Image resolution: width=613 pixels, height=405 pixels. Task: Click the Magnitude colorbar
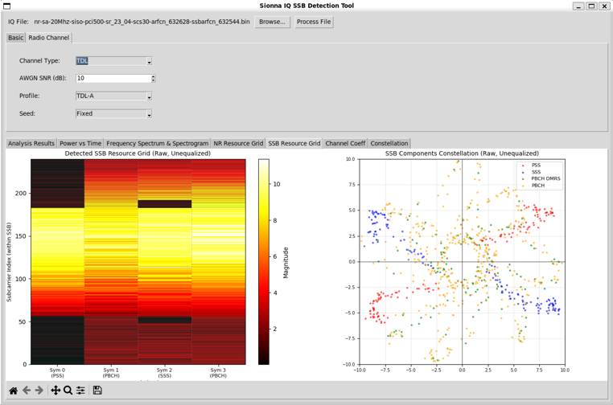[264, 261]
